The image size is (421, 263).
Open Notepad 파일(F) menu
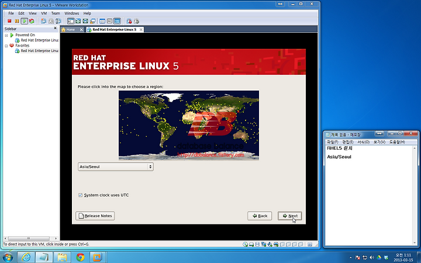332,142
